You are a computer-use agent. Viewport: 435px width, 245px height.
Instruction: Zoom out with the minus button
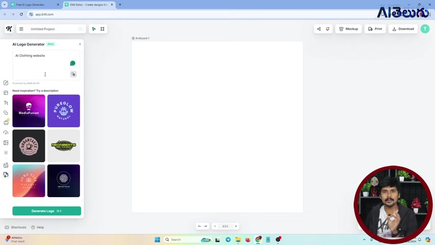215,226
